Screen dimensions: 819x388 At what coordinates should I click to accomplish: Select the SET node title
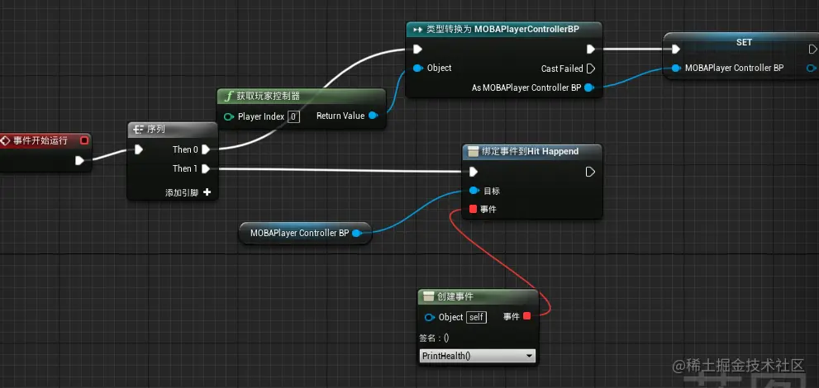click(744, 42)
